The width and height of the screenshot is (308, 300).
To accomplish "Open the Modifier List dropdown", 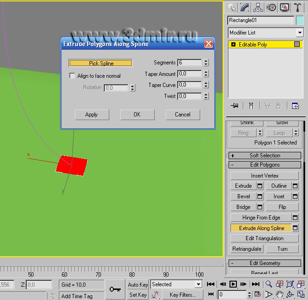I will coord(266,33).
